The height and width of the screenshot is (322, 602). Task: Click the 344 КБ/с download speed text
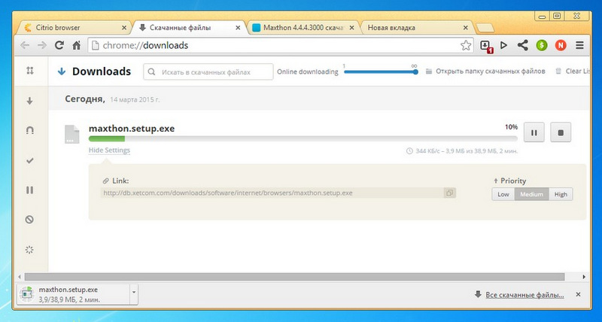(x=429, y=151)
